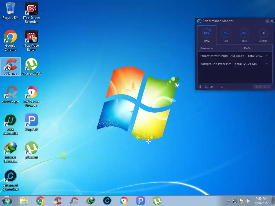
Task: Select IObit Uninstaller desktop shortcut
Action: [x=10, y=124]
